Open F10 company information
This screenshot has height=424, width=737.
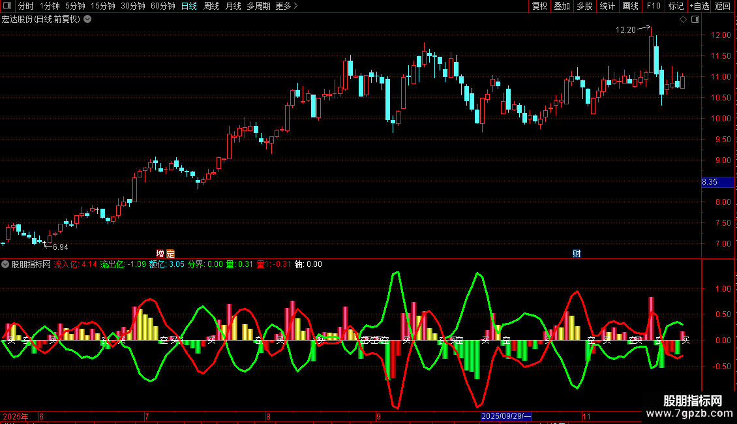click(x=653, y=7)
